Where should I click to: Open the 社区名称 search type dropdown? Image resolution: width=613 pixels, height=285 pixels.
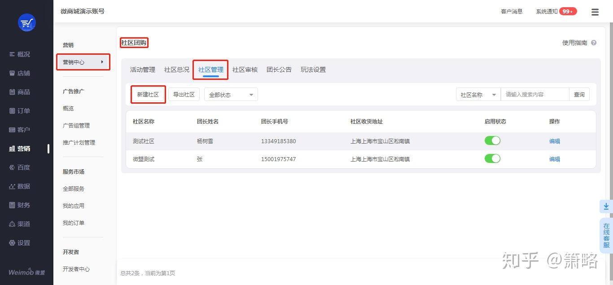478,95
